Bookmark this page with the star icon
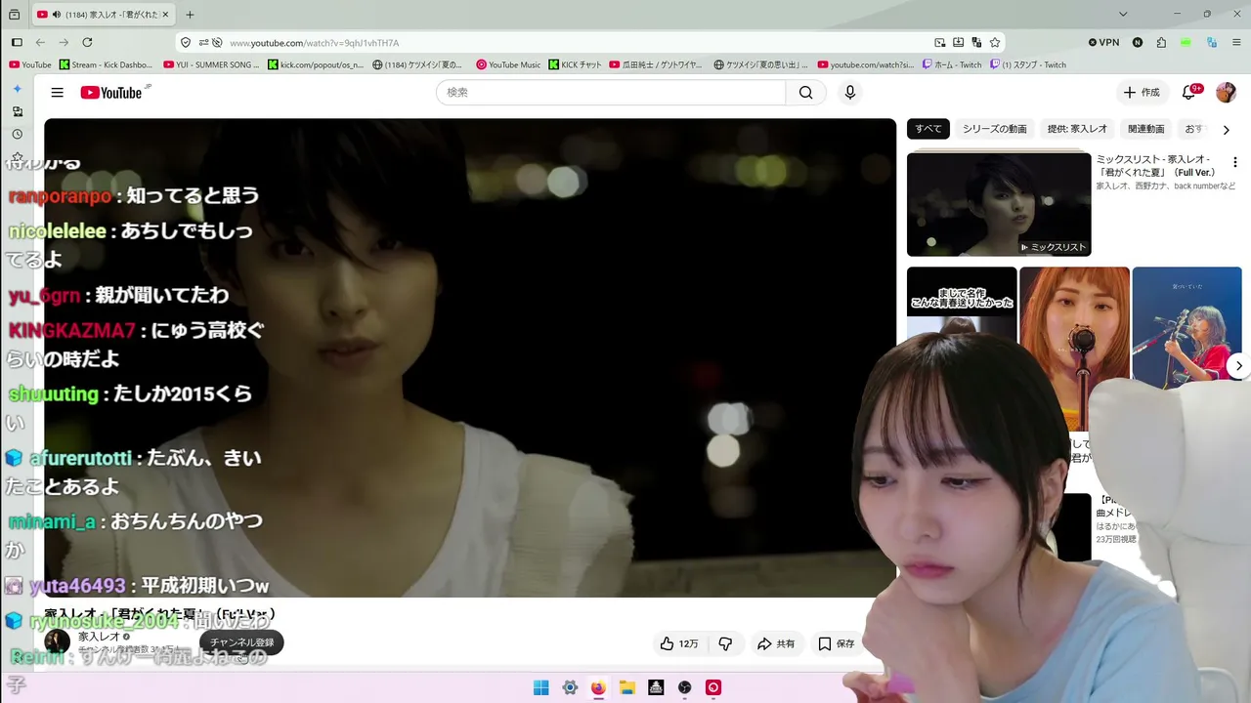The height and width of the screenshot is (703, 1251). pos(995,43)
